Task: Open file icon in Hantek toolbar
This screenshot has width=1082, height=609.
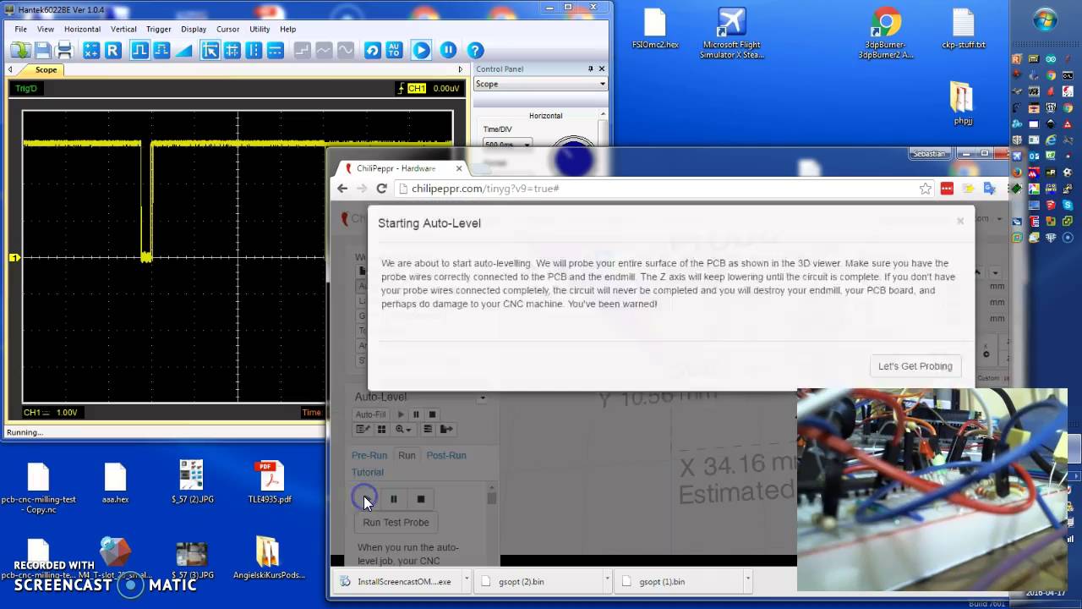Action: point(20,51)
